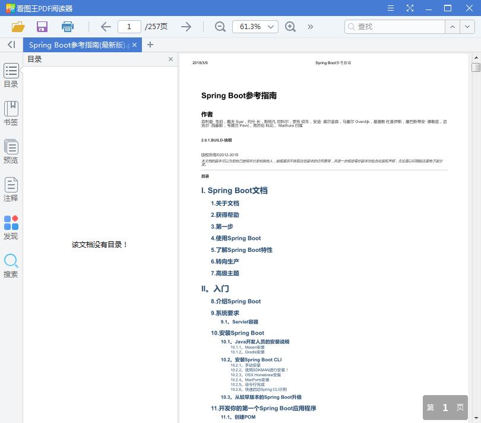This screenshot has width=481, height=423.
Task: Open the 10.1.1 Maven安装 link
Action: click(x=248, y=348)
